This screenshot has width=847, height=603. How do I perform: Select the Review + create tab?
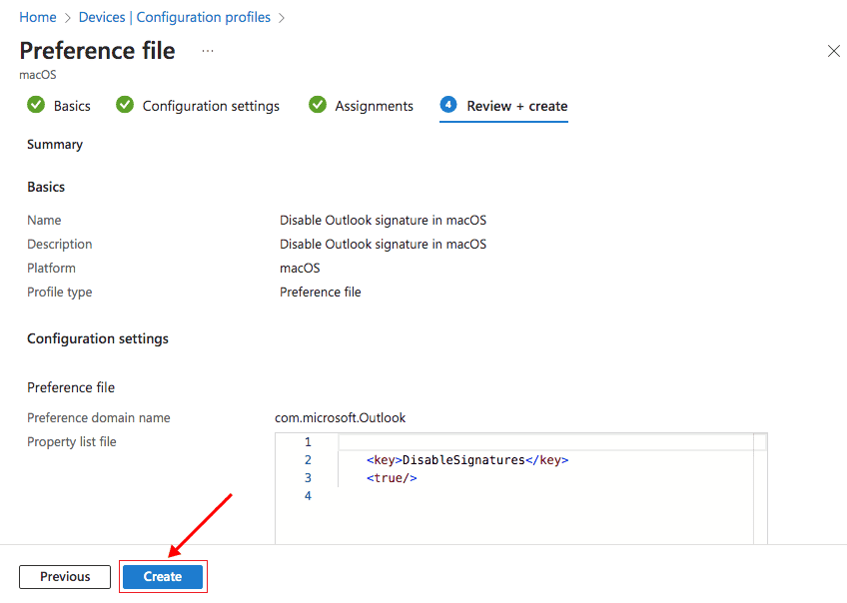click(x=516, y=106)
